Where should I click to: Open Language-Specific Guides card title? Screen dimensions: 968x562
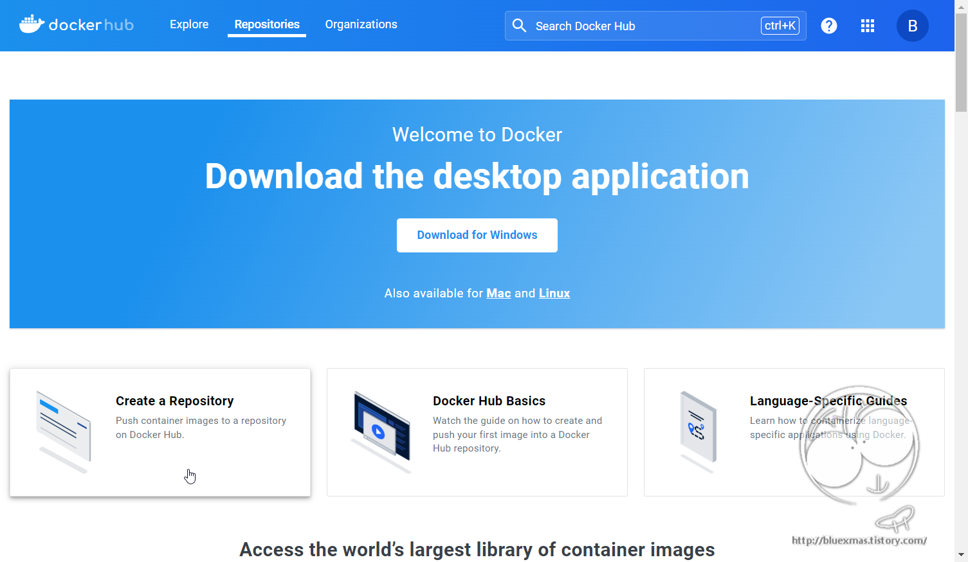[828, 401]
